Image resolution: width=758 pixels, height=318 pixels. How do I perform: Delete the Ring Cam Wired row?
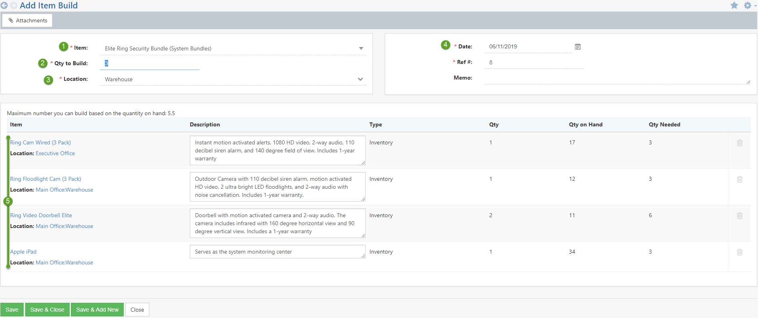[740, 143]
